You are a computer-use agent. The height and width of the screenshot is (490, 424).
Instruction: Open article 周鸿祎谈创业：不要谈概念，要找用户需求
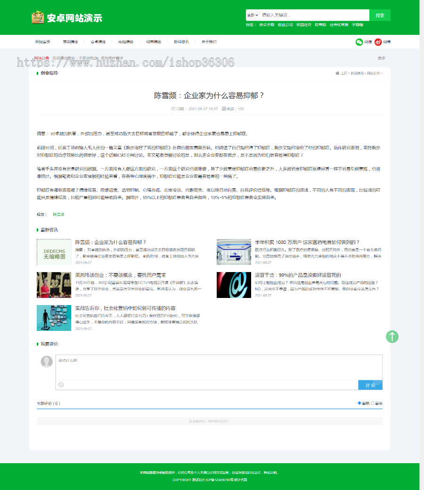[121, 275]
